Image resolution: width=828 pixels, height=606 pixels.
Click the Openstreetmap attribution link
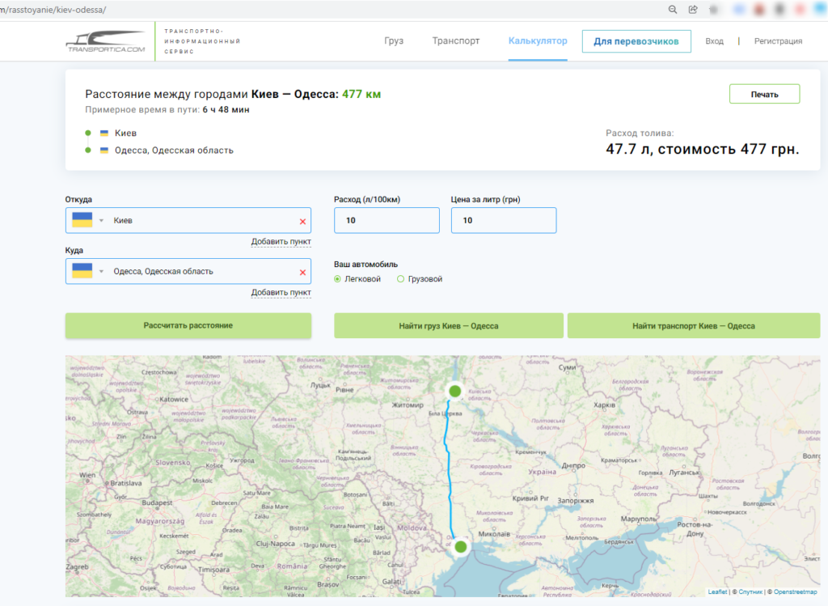pyautogui.click(x=796, y=591)
